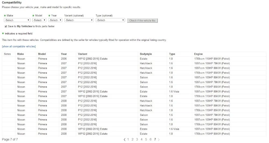Go to next page arrow

159,140
